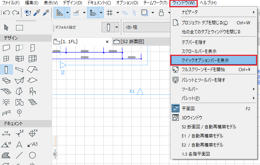
Task: Open Grid Snap dropdown arrow
Action: click(118, 13)
